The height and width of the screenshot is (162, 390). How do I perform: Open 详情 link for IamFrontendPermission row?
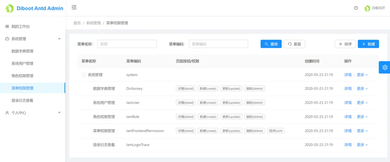(x=348, y=131)
